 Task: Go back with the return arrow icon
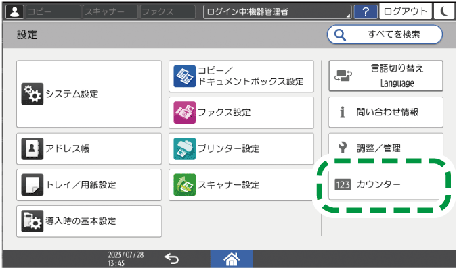pos(171,259)
